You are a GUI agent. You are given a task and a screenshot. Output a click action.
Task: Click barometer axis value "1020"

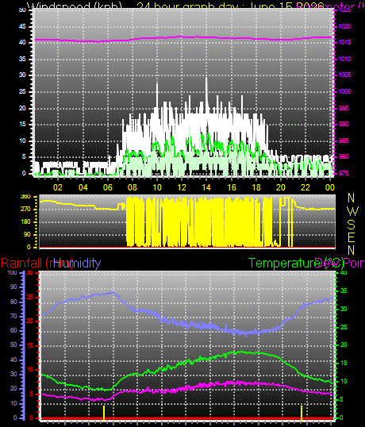coord(345,27)
